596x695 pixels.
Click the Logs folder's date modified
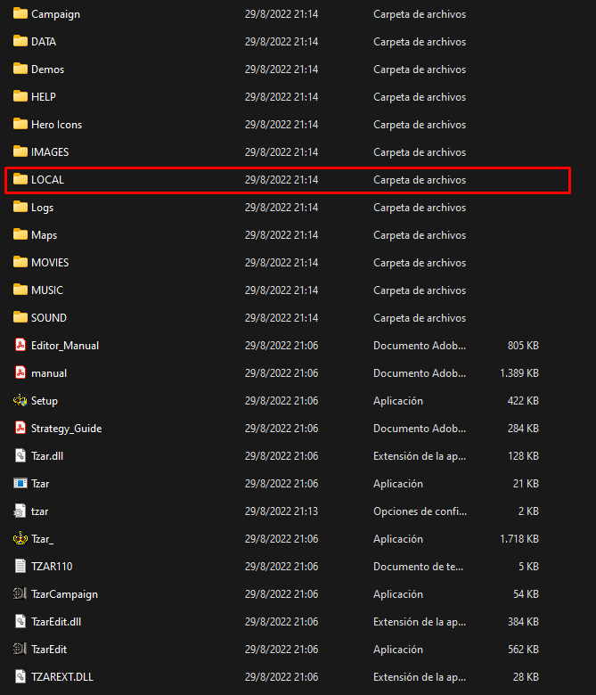tap(282, 208)
